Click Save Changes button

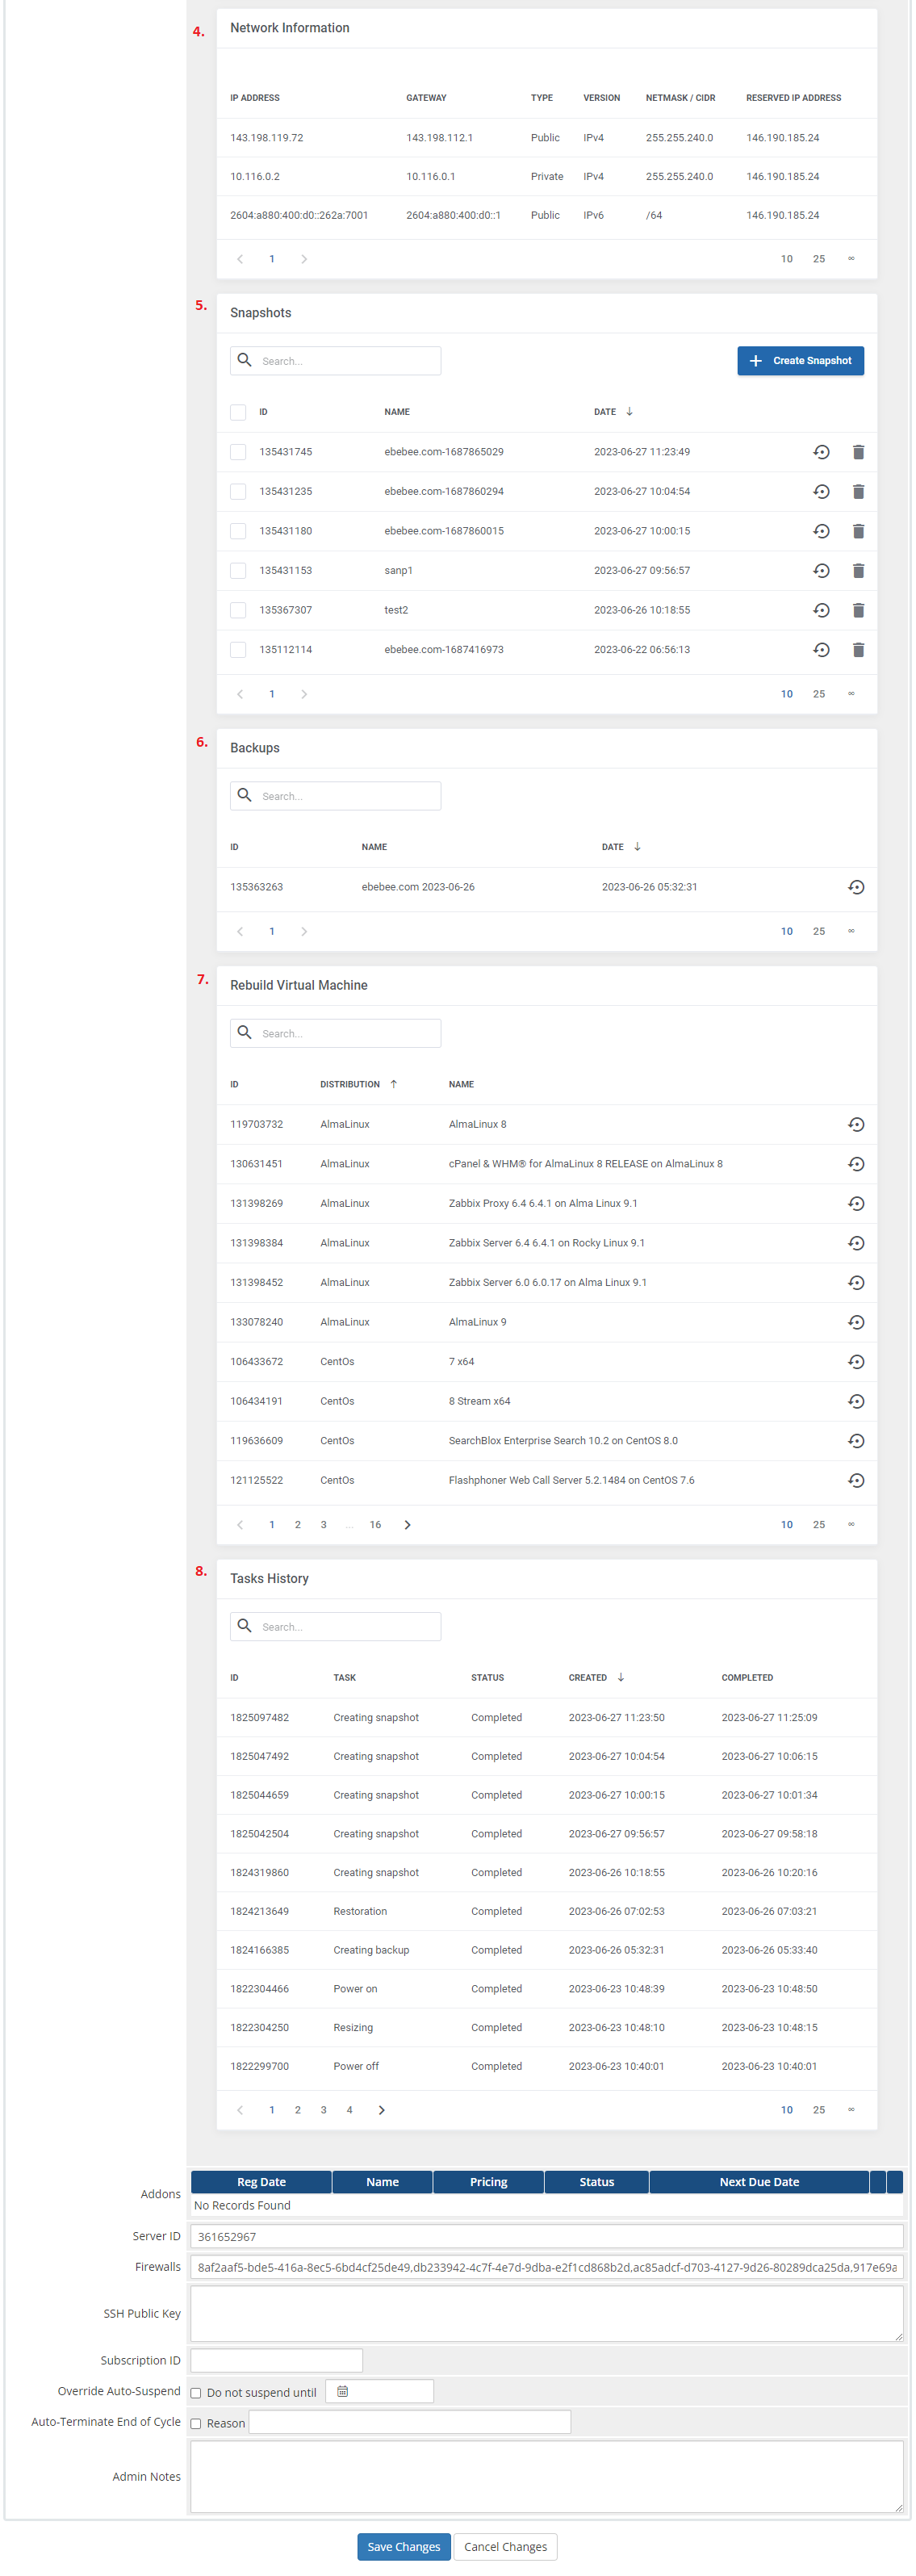(403, 2546)
